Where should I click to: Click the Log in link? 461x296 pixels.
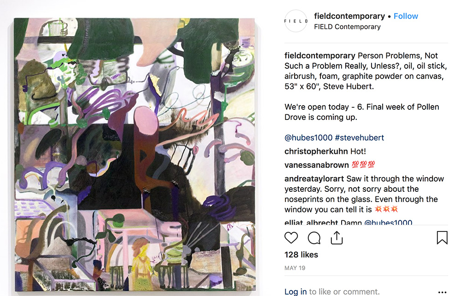click(296, 291)
